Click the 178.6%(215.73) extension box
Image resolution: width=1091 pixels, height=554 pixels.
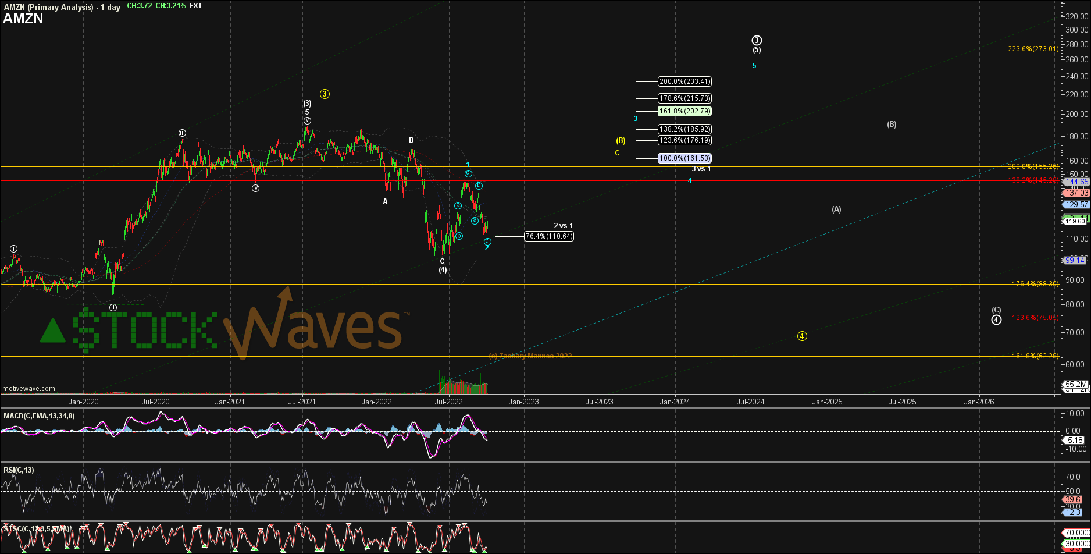click(684, 98)
